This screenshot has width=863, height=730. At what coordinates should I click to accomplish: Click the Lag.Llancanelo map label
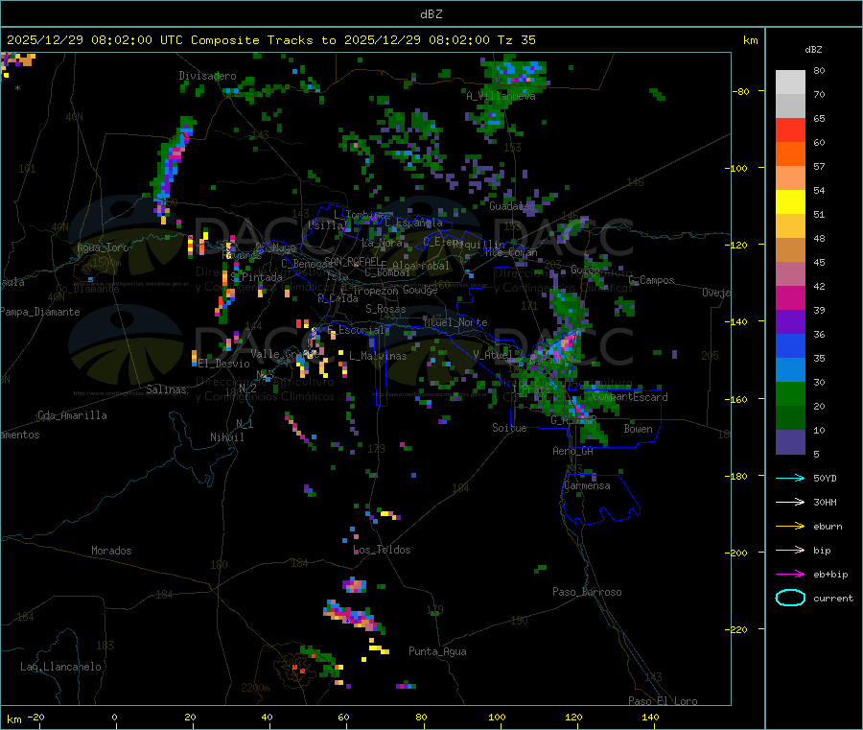click(x=60, y=667)
